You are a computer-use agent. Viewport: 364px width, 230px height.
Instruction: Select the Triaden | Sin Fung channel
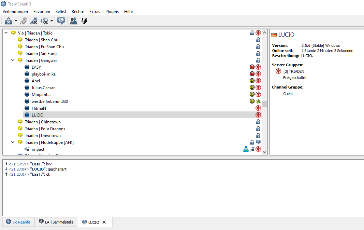point(41,54)
